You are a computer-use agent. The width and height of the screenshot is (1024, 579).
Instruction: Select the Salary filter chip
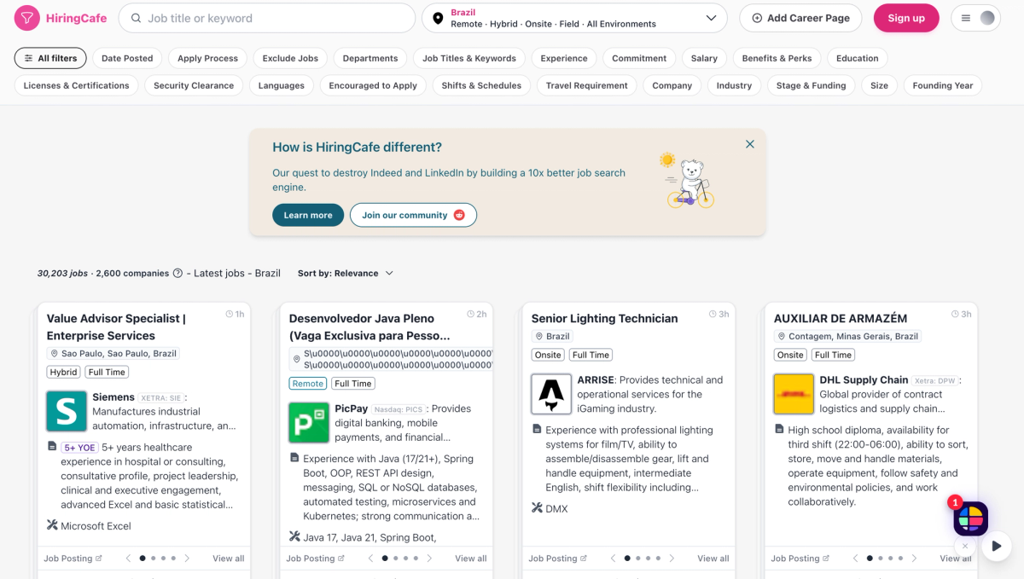(704, 58)
